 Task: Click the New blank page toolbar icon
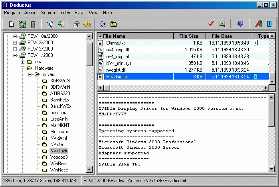pyautogui.click(x=12, y=24)
